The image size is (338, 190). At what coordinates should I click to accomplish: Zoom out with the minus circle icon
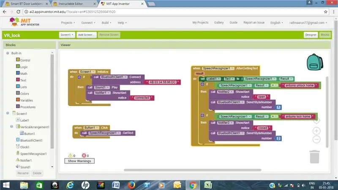[x=316, y=139]
